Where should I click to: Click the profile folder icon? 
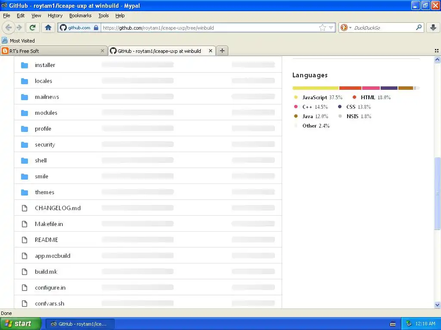pos(25,129)
